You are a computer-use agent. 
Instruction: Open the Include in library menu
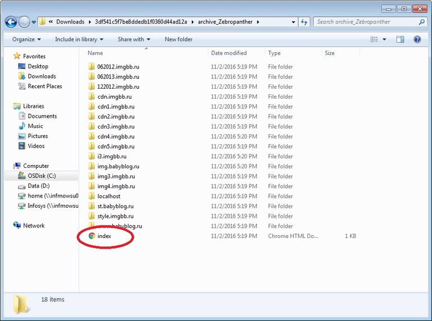(x=79, y=39)
